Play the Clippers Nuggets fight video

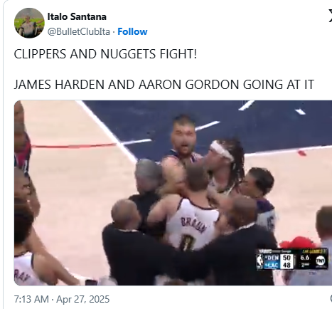pyautogui.click(x=173, y=193)
